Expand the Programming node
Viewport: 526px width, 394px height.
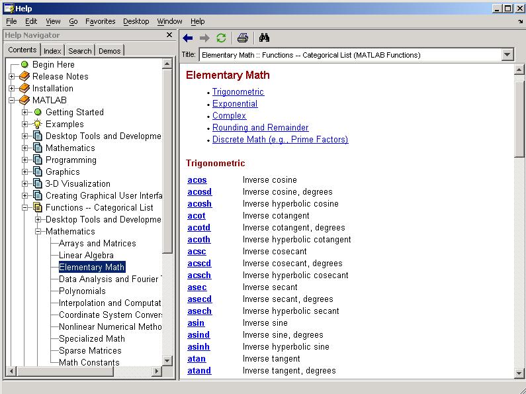click(25, 160)
